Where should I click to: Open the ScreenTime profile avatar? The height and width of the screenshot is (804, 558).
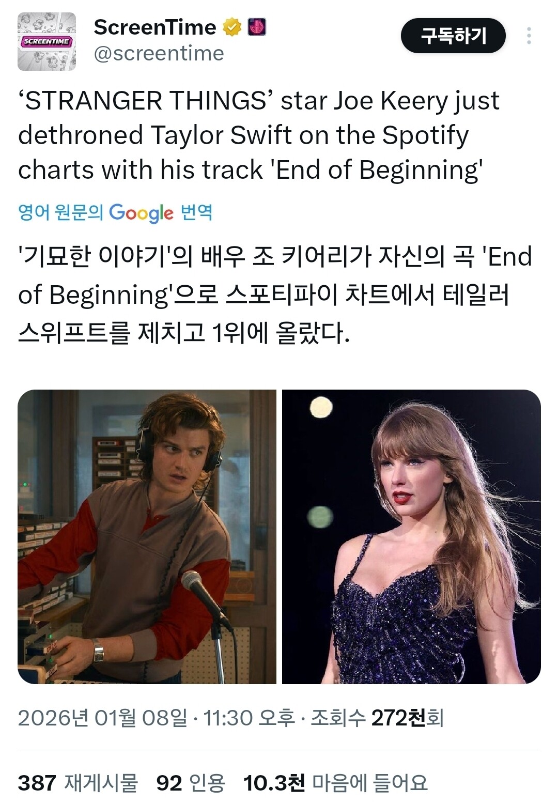(x=47, y=41)
